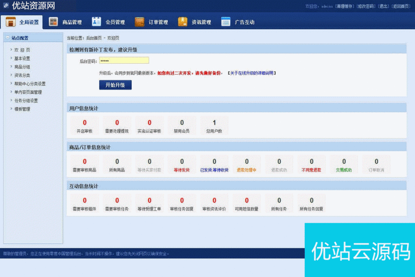415x277 pixels.
Task: Open the 所有商品 stat tile
Action: coord(117,165)
